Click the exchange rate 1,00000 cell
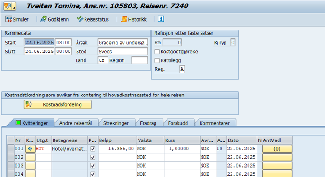The width and height of the screenshot is (325, 177). tap(182, 149)
